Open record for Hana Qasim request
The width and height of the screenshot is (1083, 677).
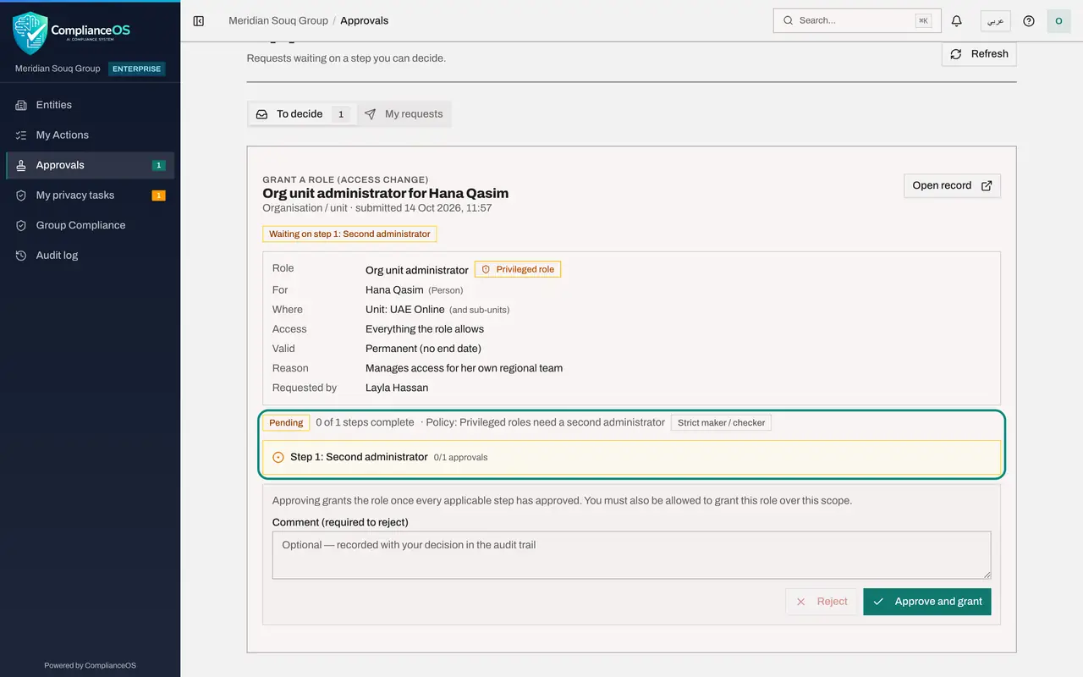[952, 185]
